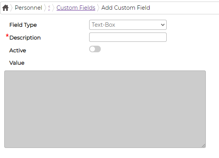The height and width of the screenshot is (158, 219).
Task: Click inside the grey Value text area
Action: [x=105, y=109]
